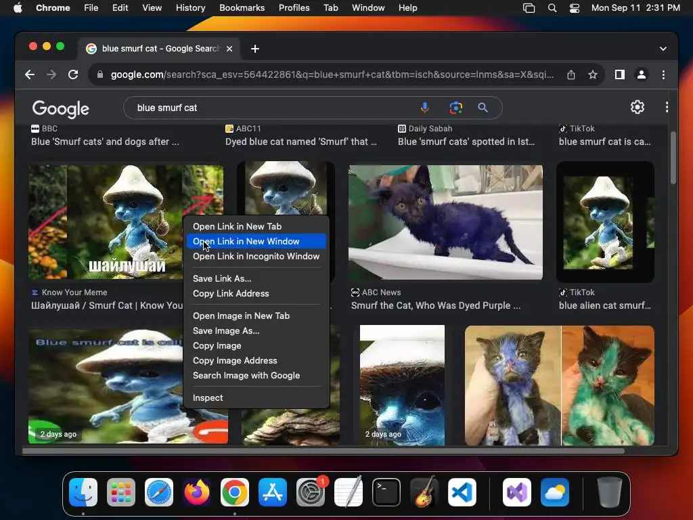Open Spotlight search in the menu bar
Viewport: 693px width, 520px height.
click(552, 8)
